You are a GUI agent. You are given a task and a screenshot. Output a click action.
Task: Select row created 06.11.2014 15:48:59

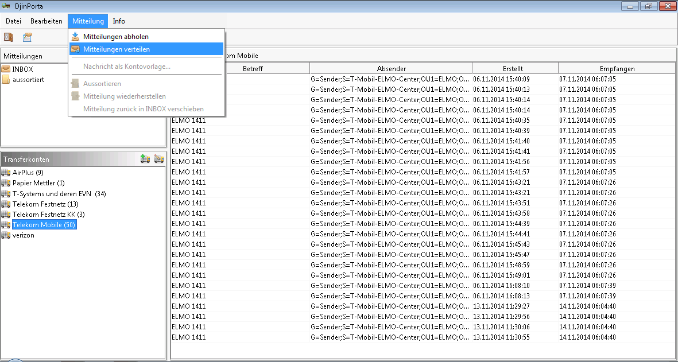[x=423, y=265]
